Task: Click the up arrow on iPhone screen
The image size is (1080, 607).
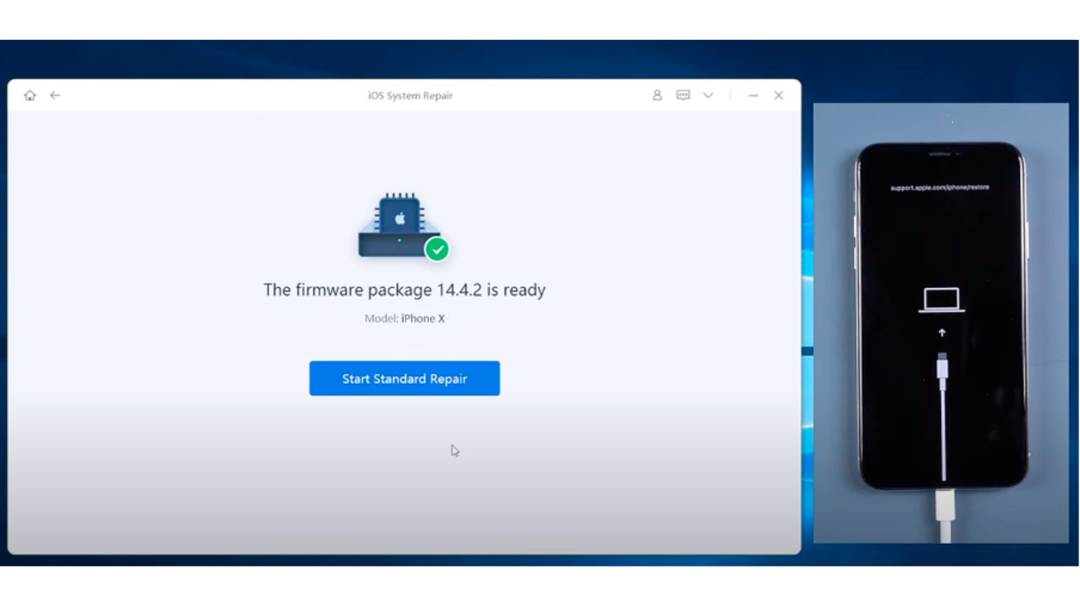Action: tap(942, 333)
